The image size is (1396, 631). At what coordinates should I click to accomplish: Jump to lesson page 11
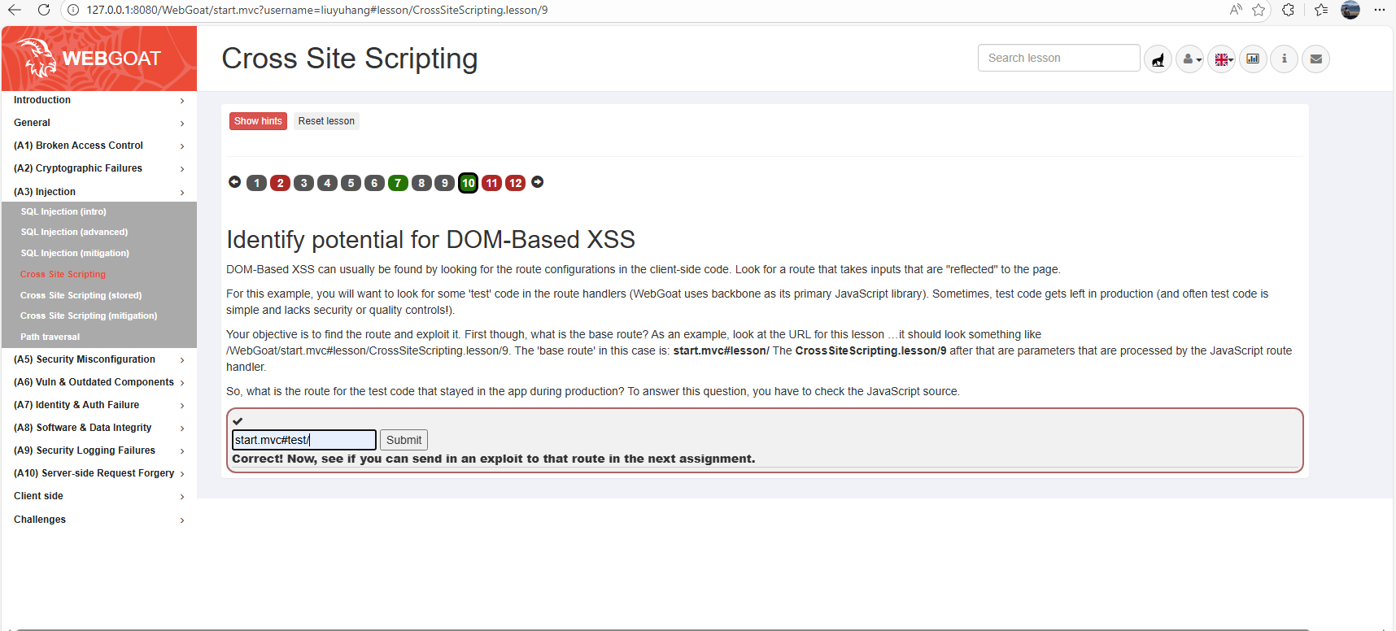492,183
